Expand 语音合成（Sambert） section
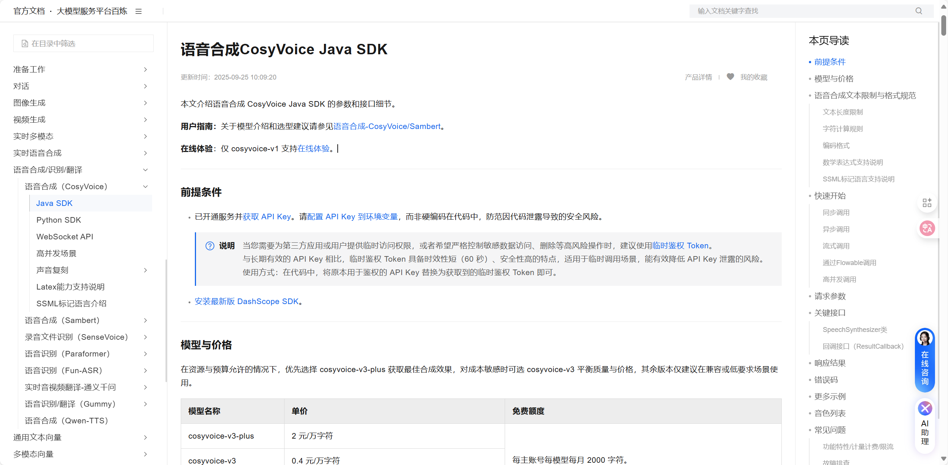 pos(145,320)
